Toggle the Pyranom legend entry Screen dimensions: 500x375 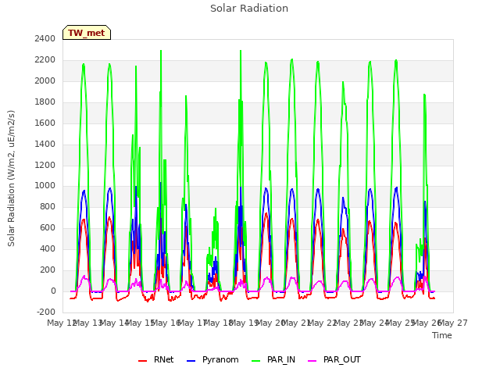(x=212, y=359)
